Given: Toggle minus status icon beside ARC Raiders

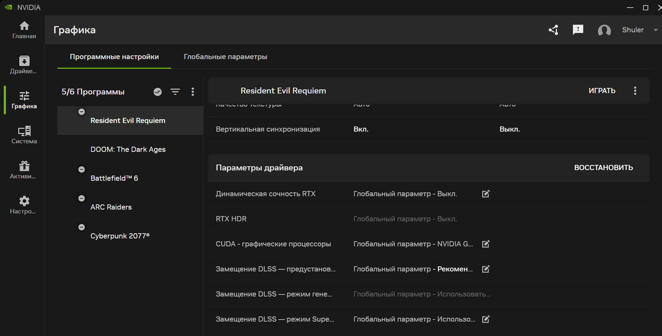Looking at the screenshot, I should pos(82,198).
